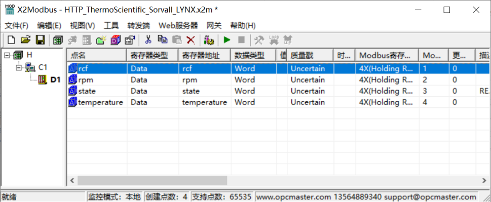Click 支持点数: 65535 in status bar
Screen dimensions: 491x202
coord(222,197)
